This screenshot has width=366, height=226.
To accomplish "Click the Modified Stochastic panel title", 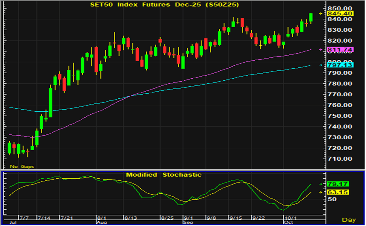I will coord(164,175).
